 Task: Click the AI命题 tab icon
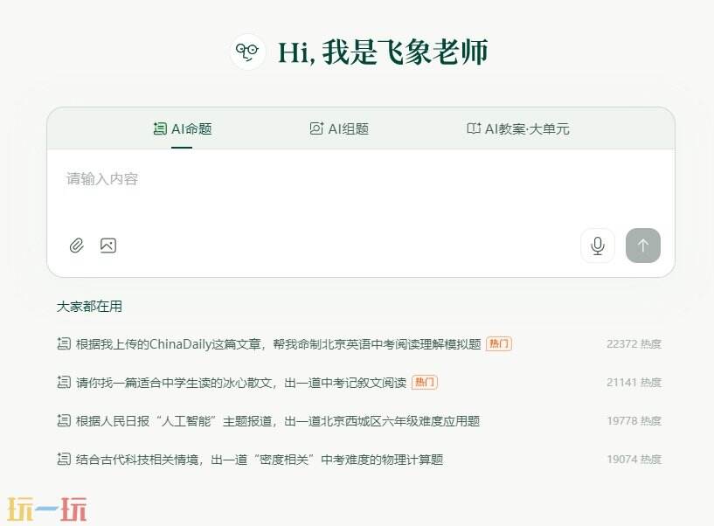tap(159, 128)
